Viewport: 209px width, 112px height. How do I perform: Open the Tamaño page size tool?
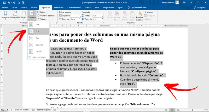click(24, 15)
